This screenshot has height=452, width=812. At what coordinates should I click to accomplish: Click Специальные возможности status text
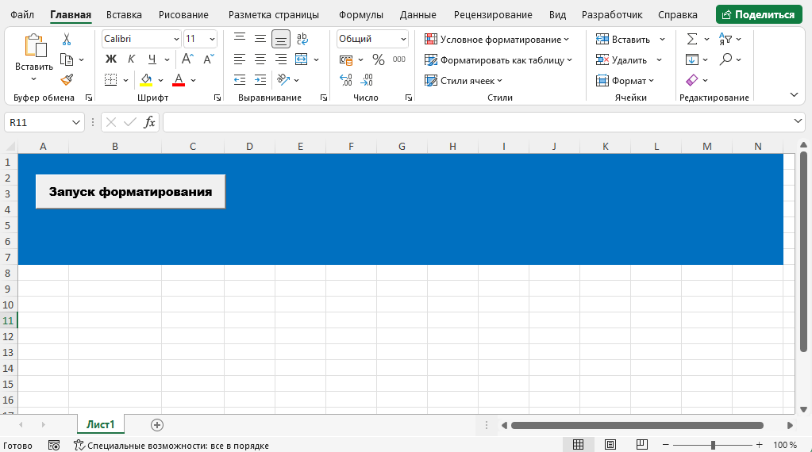pyautogui.click(x=178, y=446)
